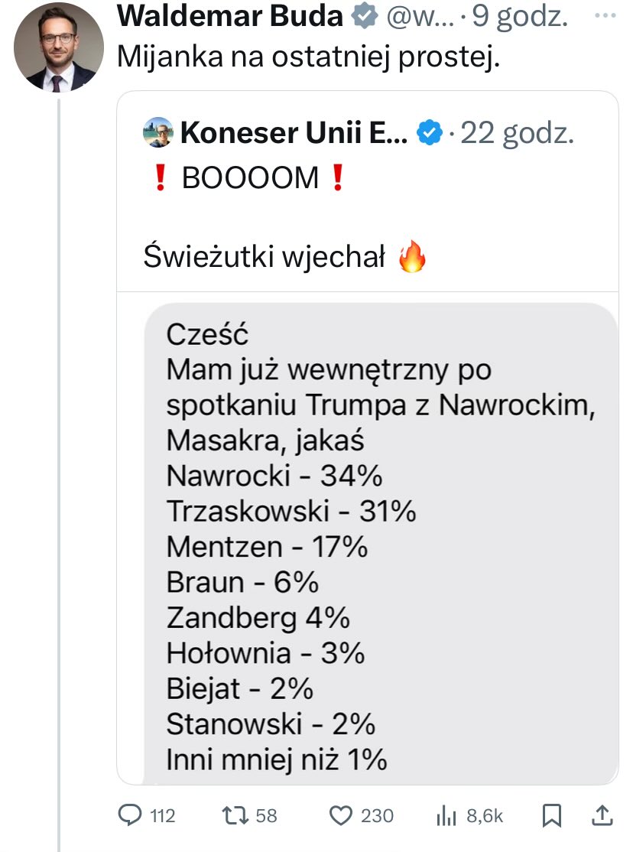Open Koneser Unii E... author name
Screen dimensions: 633x852
(294, 132)
